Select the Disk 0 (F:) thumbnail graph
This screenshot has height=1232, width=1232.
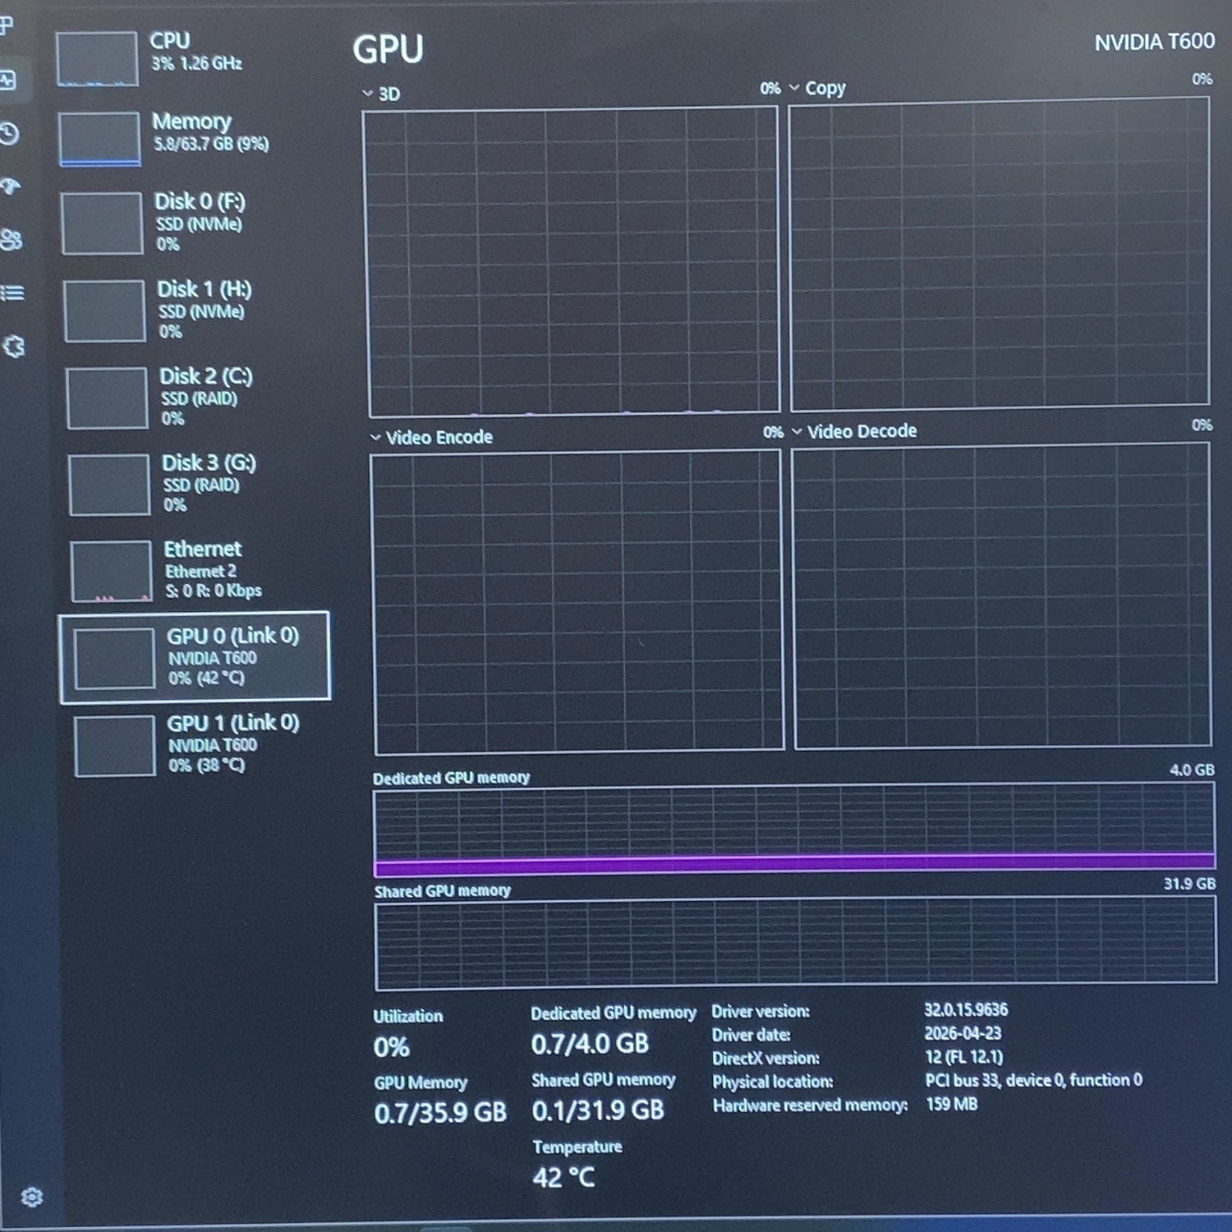[102, 223]
